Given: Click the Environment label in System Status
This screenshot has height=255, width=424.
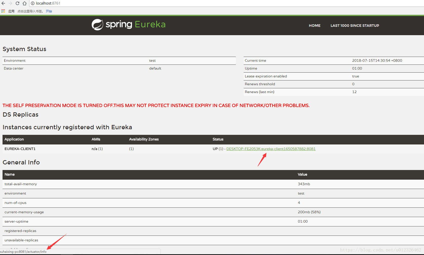Looking at the screenshot, I should (x=15, y=60).
